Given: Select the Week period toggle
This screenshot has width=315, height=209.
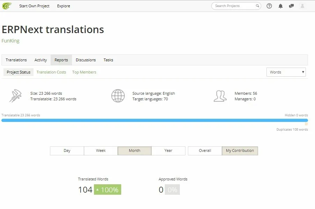Looking at the screenshot, I should point(101,151).
